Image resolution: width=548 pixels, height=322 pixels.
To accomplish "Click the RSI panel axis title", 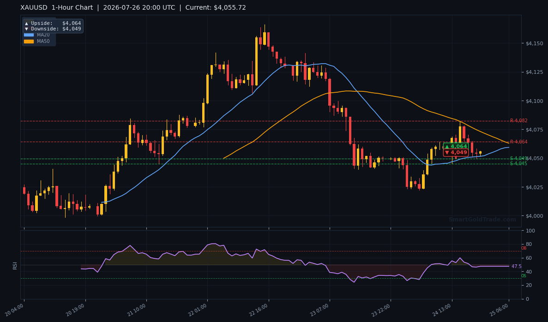I will point(15,265).
